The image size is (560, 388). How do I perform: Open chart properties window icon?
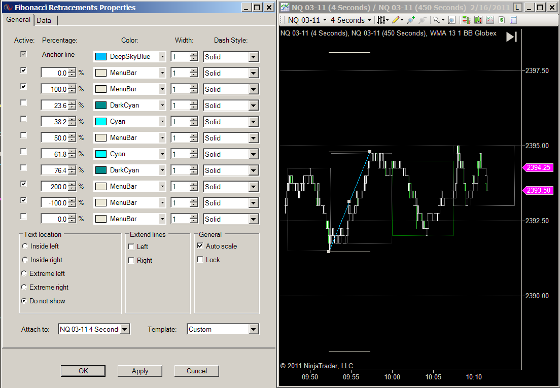point(513,20)
